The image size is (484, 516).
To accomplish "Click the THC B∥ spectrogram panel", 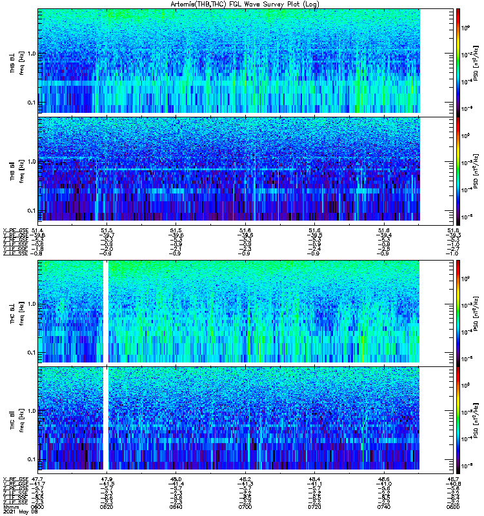I will point(245,421).
